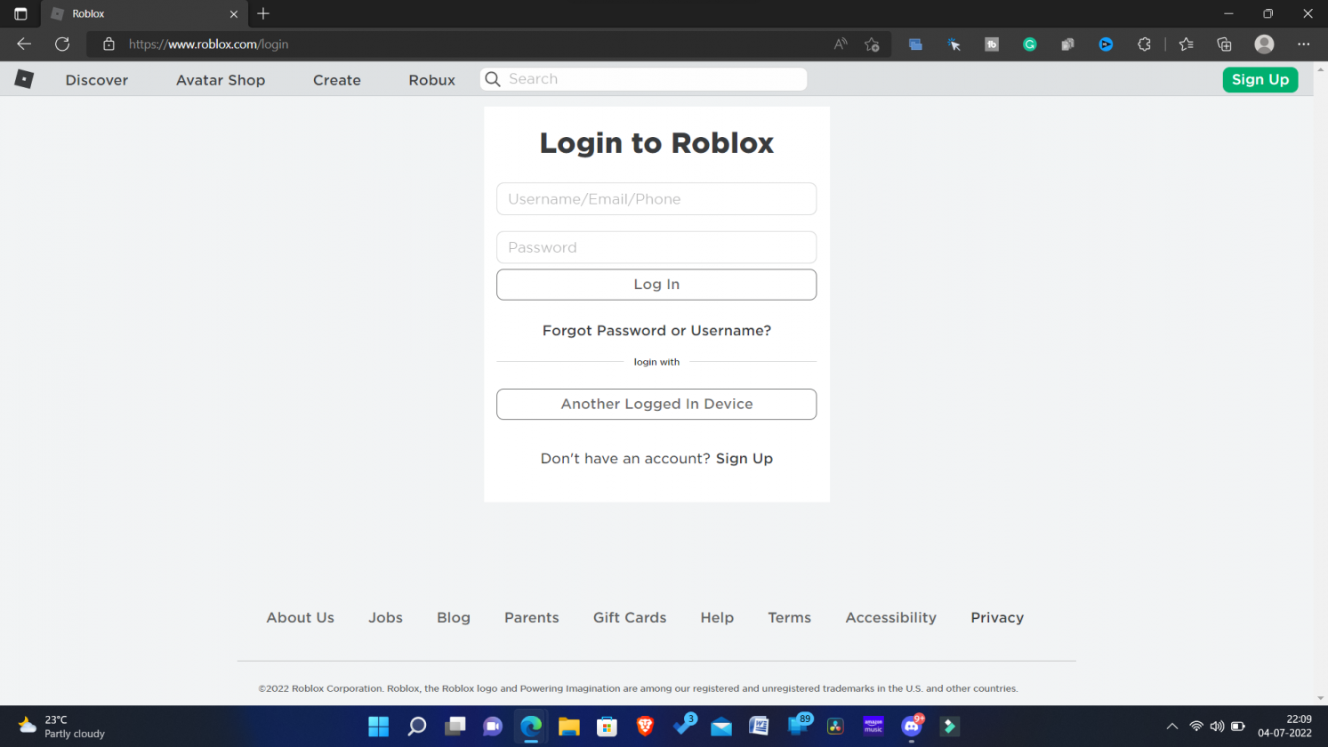The image size is (1328, 747).
Task: Close the Roblox tab
Action: coord(234,14)
